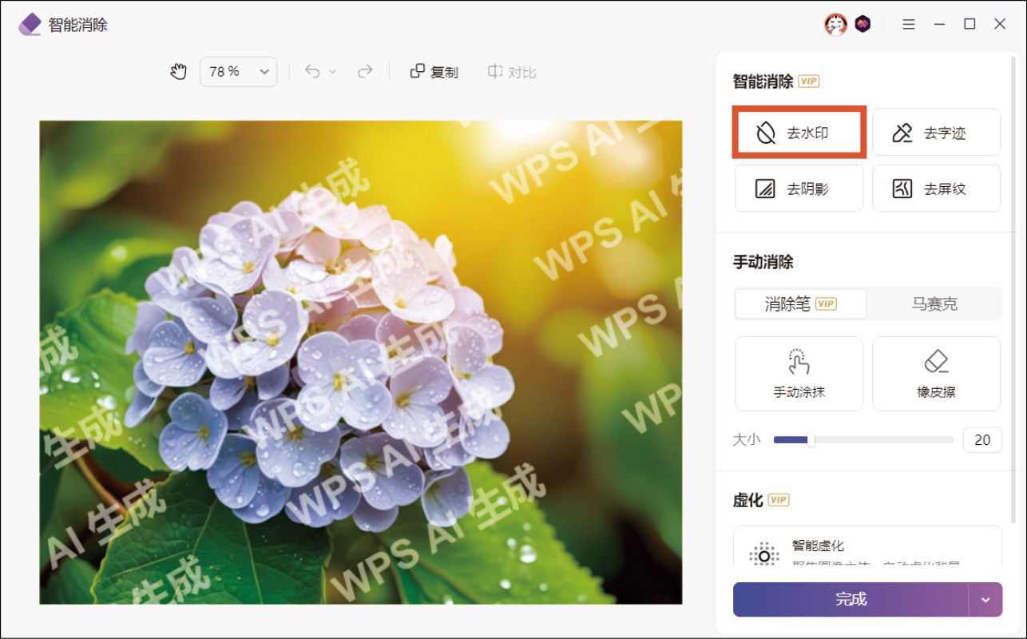Click the redo arrow icon
Viewport: 1027px width, 639px height.
(x=365, y=72)
